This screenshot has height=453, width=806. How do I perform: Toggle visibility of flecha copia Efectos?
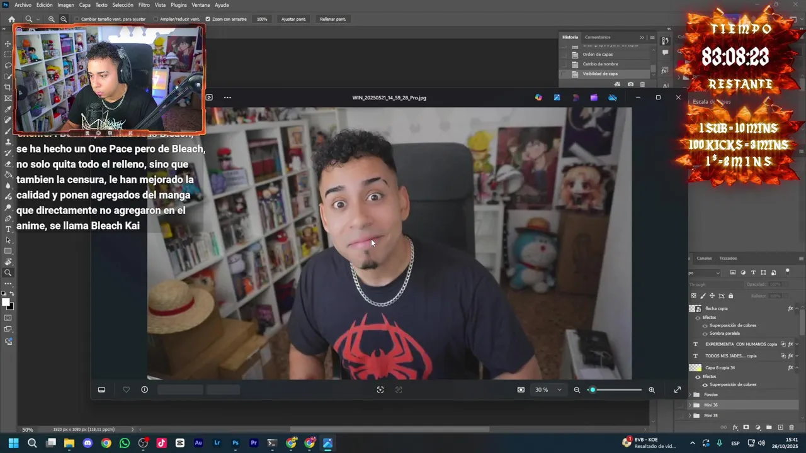698,318
